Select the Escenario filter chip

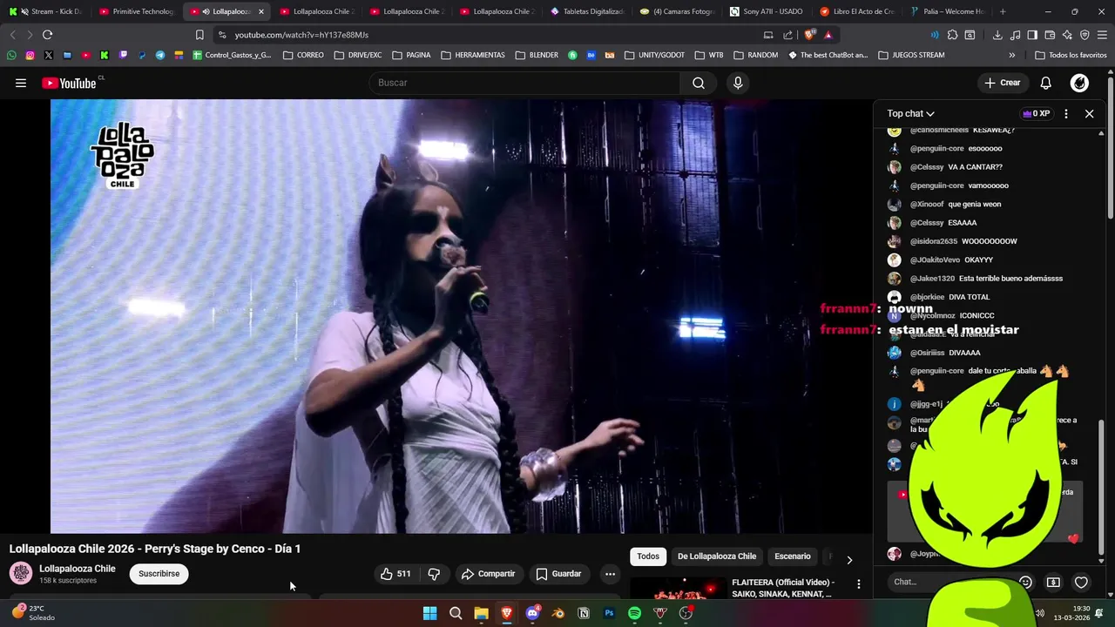point(793,556)
